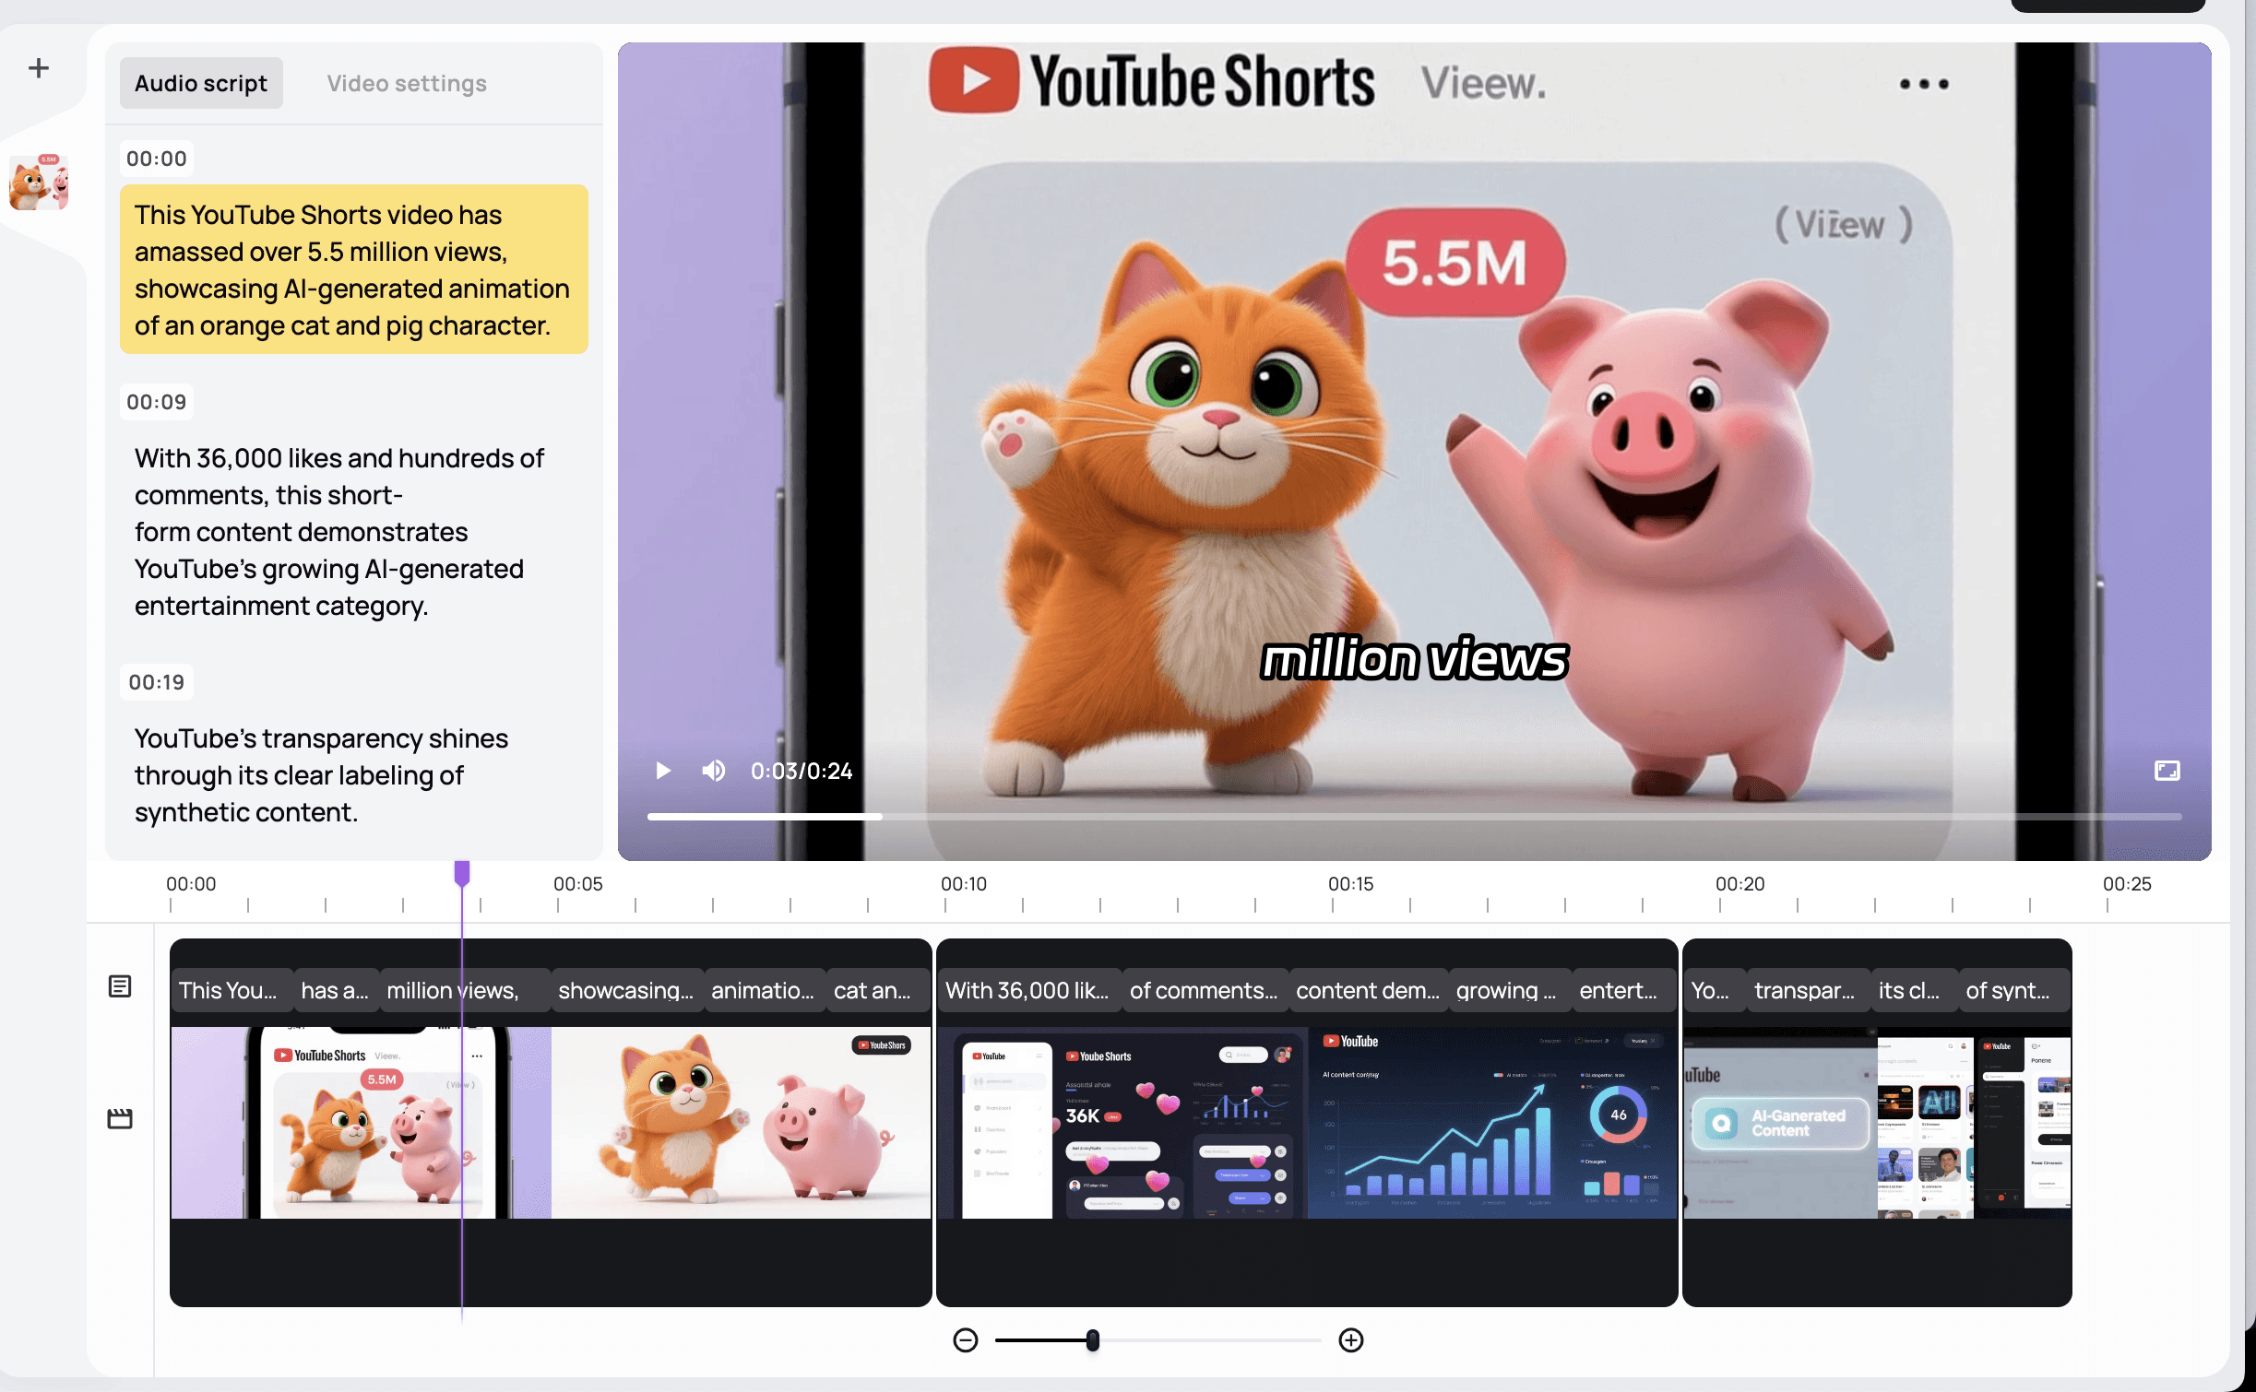This screenshot has height=1392, width=2256.
Task: Click the plus icon to add scene
Action: (39, 68)
